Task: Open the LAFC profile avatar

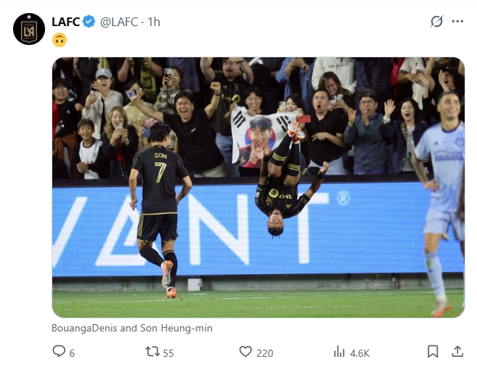Action: [29, 28]
